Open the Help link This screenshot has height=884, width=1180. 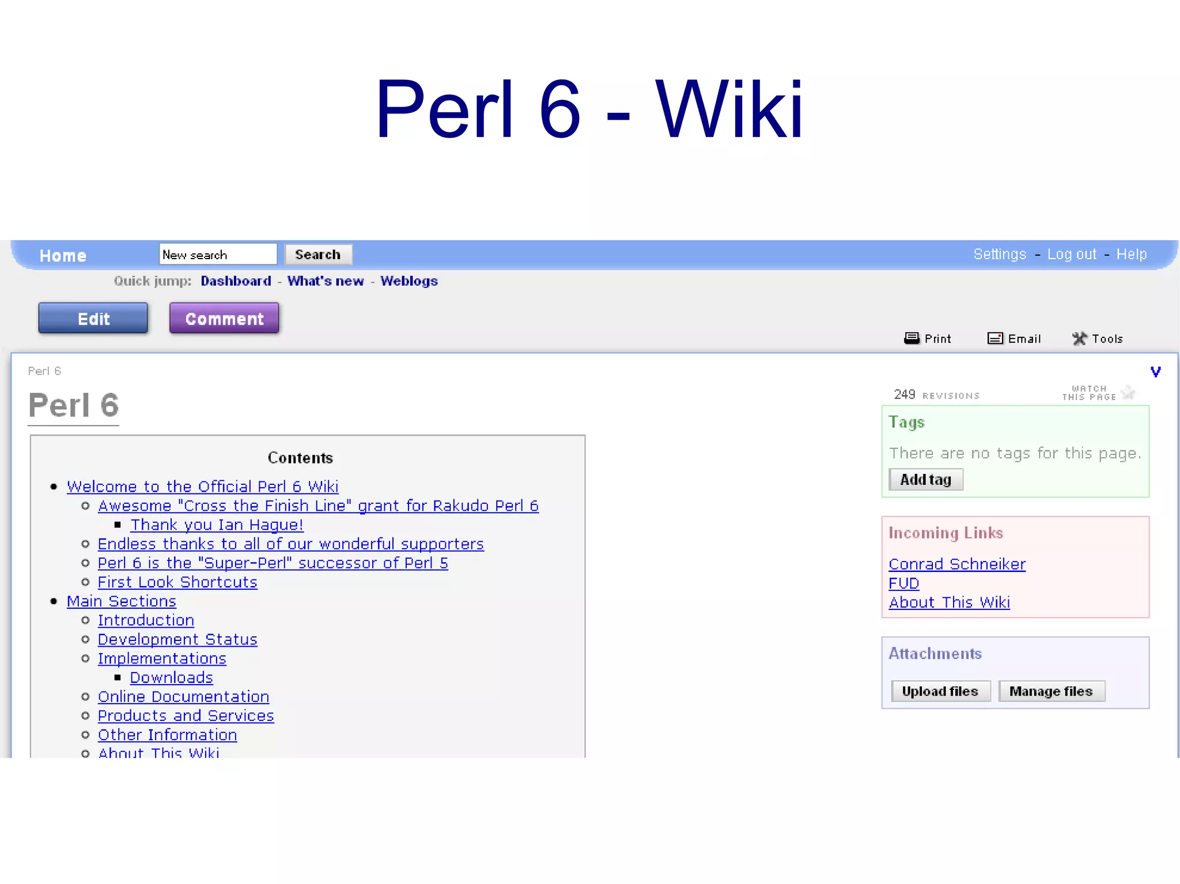click(1132, 254)
